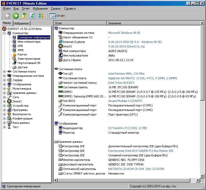This screenshot has width=206, height=190.
Task: Expand the Безопасность tree node
Action: point(4,114)
